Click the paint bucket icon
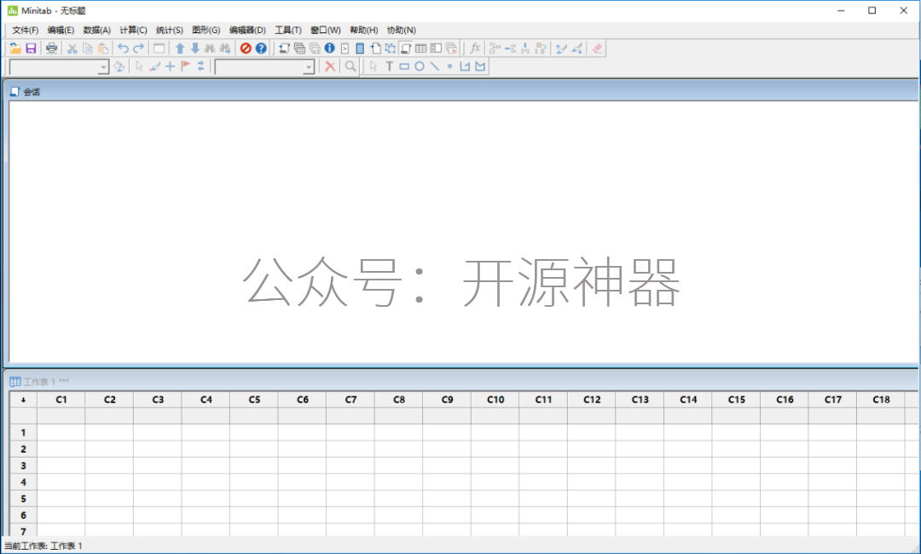The width and height of the screenshot is (921, 554). coord(119,66)
